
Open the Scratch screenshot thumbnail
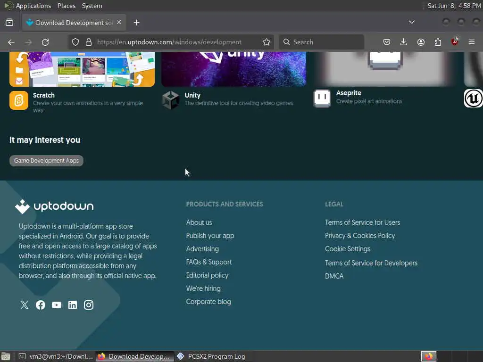pos(82,69)
